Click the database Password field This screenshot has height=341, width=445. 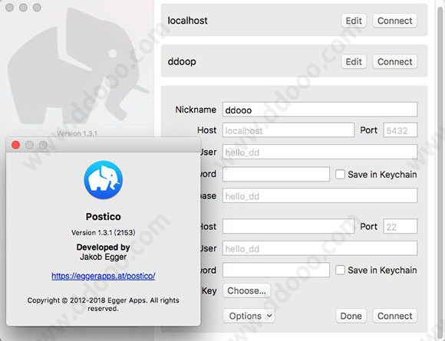pos(276,174)
